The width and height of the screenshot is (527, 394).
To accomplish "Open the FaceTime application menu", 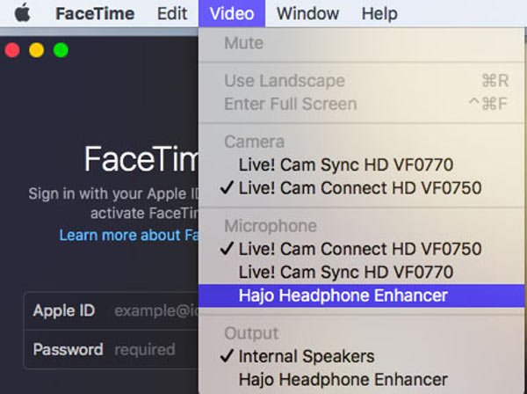I will (x=95, y=14).
